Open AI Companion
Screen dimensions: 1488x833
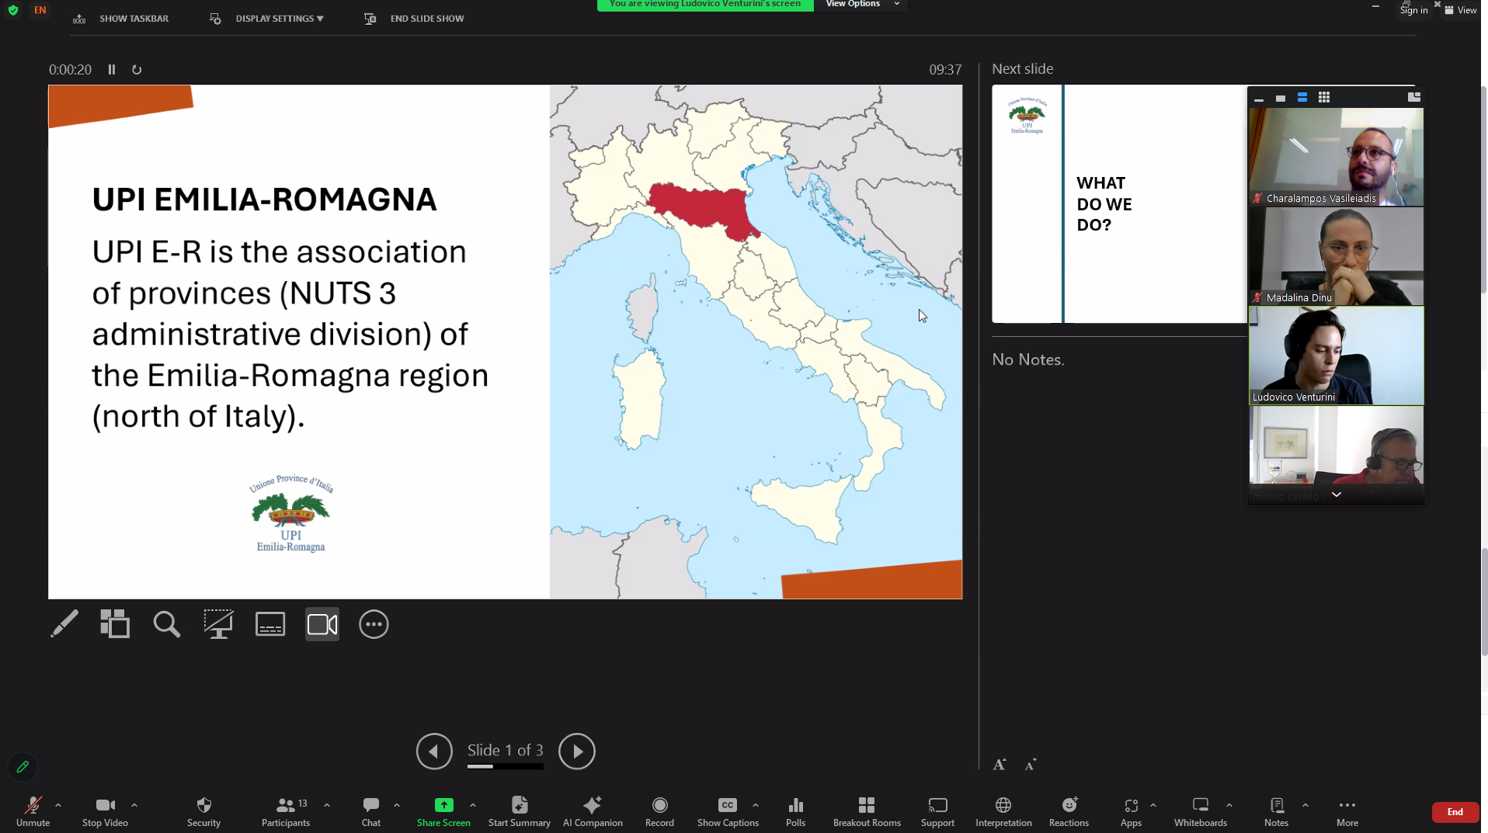click(x=593, y=812)
